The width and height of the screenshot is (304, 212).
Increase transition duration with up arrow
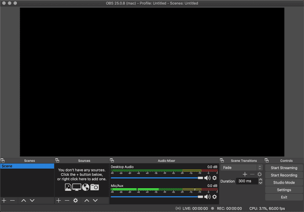260,179
